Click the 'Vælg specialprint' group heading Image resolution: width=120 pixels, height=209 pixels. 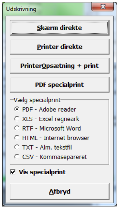click(37, 100)
